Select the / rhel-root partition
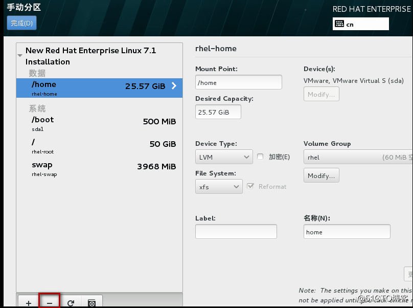413x308 pixels. click(99, 146)
